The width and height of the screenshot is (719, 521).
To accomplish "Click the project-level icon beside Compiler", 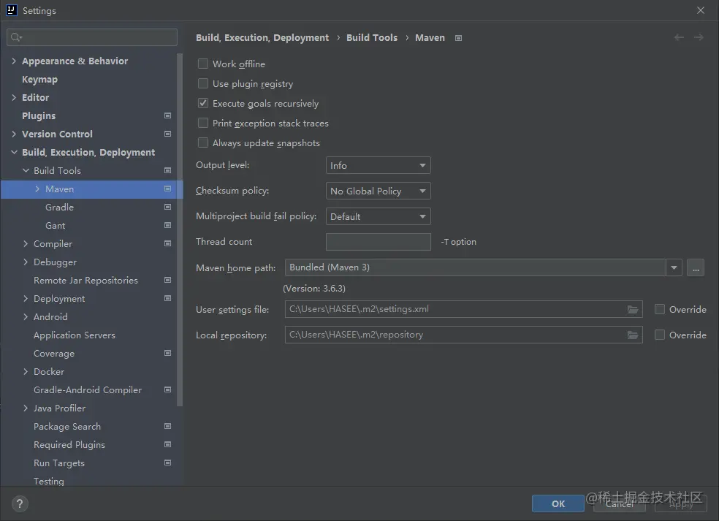I will (167, 243).
